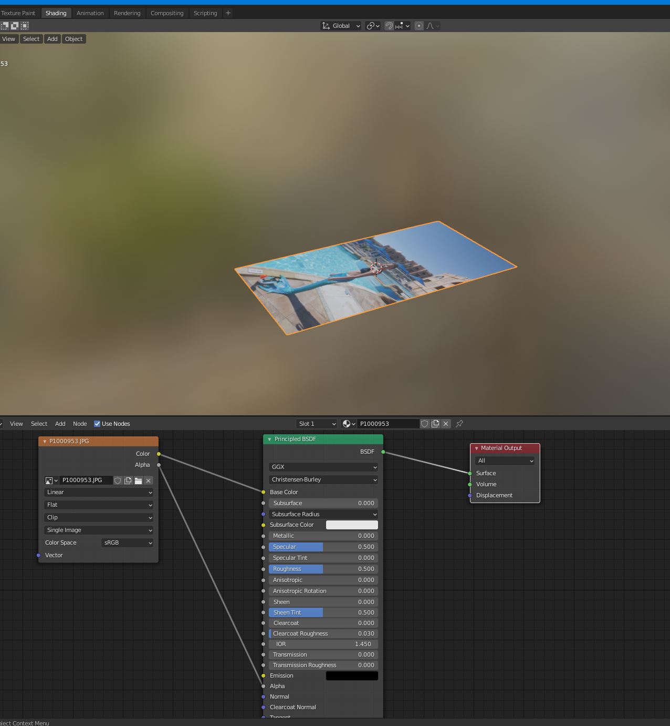Open the Node menu in node editor
The height and width of the screenshot is (726, 670).
click(x=80, y=424)
